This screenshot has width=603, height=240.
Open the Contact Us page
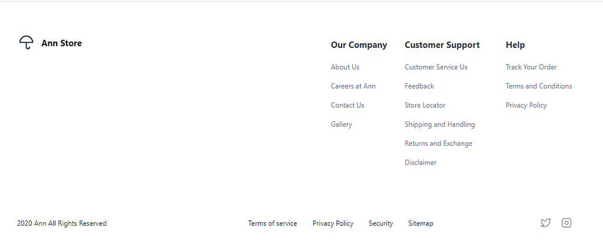347,105
